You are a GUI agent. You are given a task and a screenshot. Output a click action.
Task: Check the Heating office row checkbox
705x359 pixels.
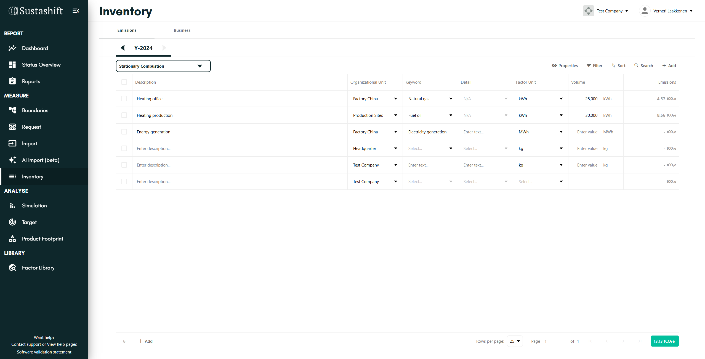[124, 99]
